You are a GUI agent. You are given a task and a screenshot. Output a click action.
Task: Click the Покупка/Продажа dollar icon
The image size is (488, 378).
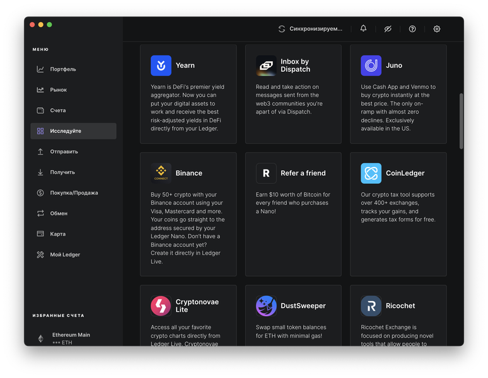click(40, 193)
